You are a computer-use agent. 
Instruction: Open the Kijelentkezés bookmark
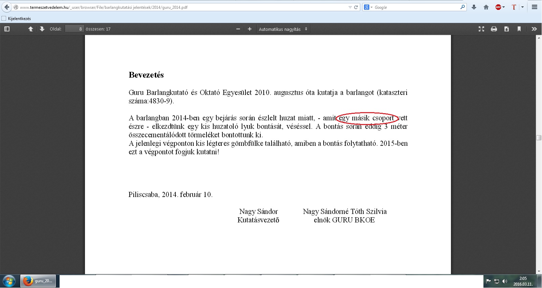coord(16,19)
